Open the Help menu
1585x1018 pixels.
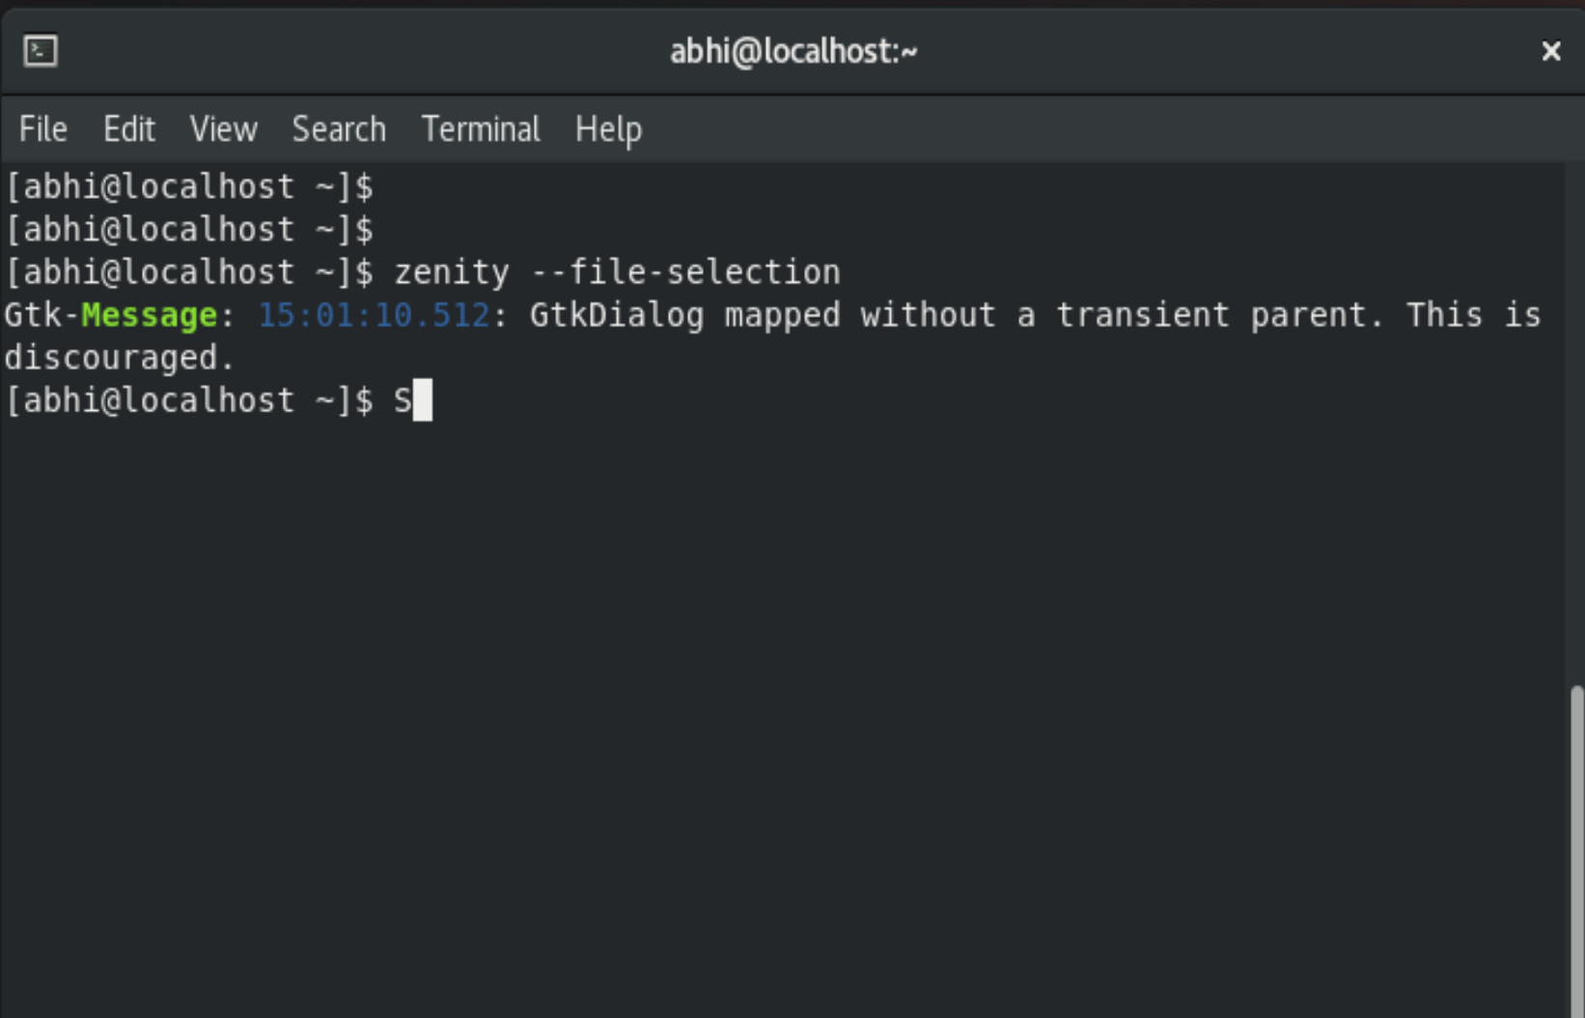(608, 128)
